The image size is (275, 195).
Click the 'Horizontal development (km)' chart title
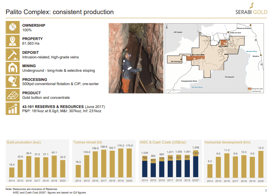click(228, 142)
